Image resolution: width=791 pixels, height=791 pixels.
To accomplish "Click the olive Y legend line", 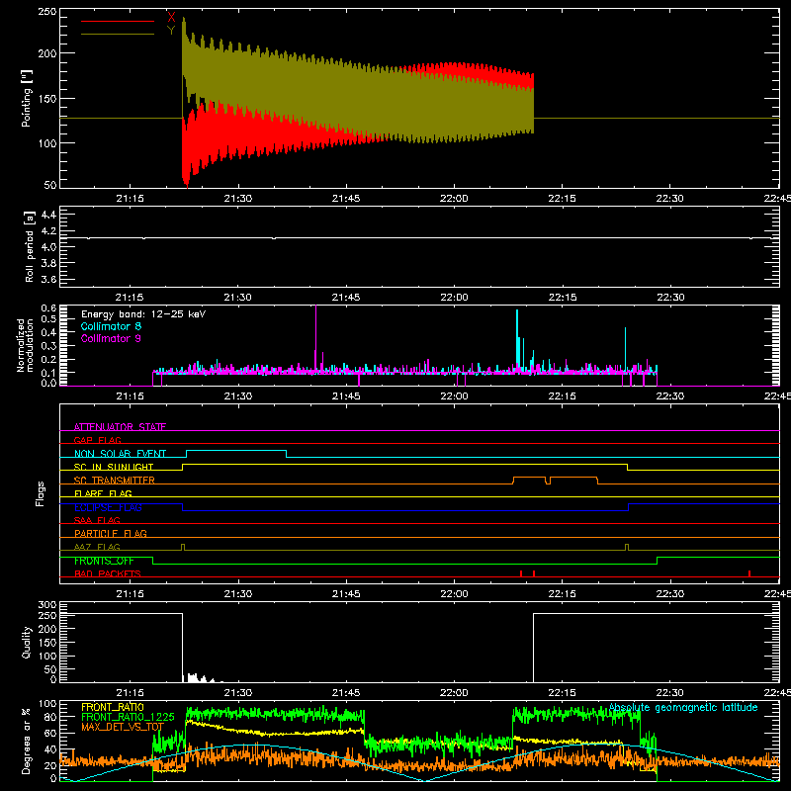I will [x=117, y=35].
